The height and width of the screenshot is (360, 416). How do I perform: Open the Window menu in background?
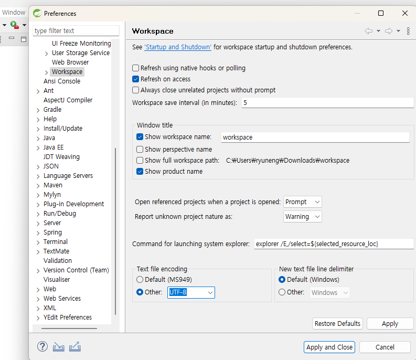pyautogui.click(x=14, y=13)
